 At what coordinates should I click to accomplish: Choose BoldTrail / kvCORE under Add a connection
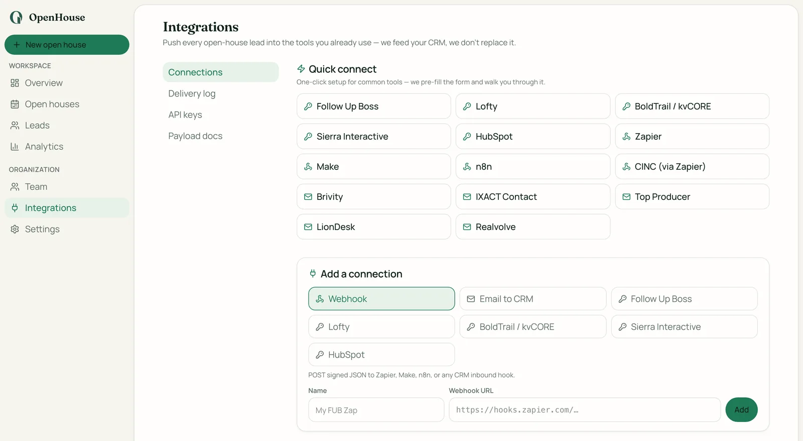click(533, 327)
